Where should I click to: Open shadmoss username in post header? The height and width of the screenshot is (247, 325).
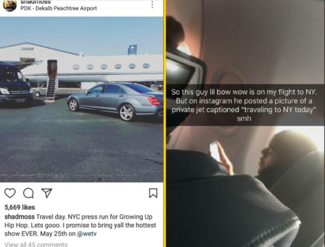point(36,2)
